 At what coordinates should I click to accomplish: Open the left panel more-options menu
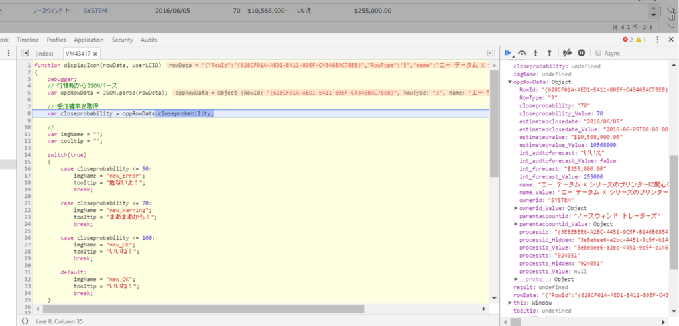(x=9, y=53)
